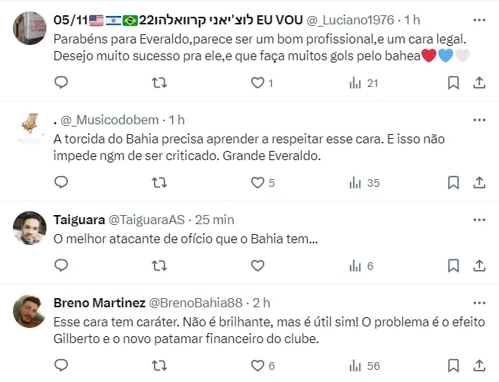Share the @_Luciano1976 tweet

point(479,83)
